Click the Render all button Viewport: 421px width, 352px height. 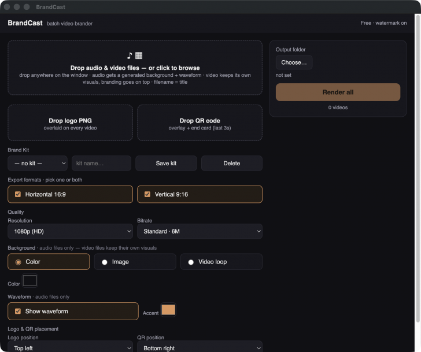[x=338, y=92]
